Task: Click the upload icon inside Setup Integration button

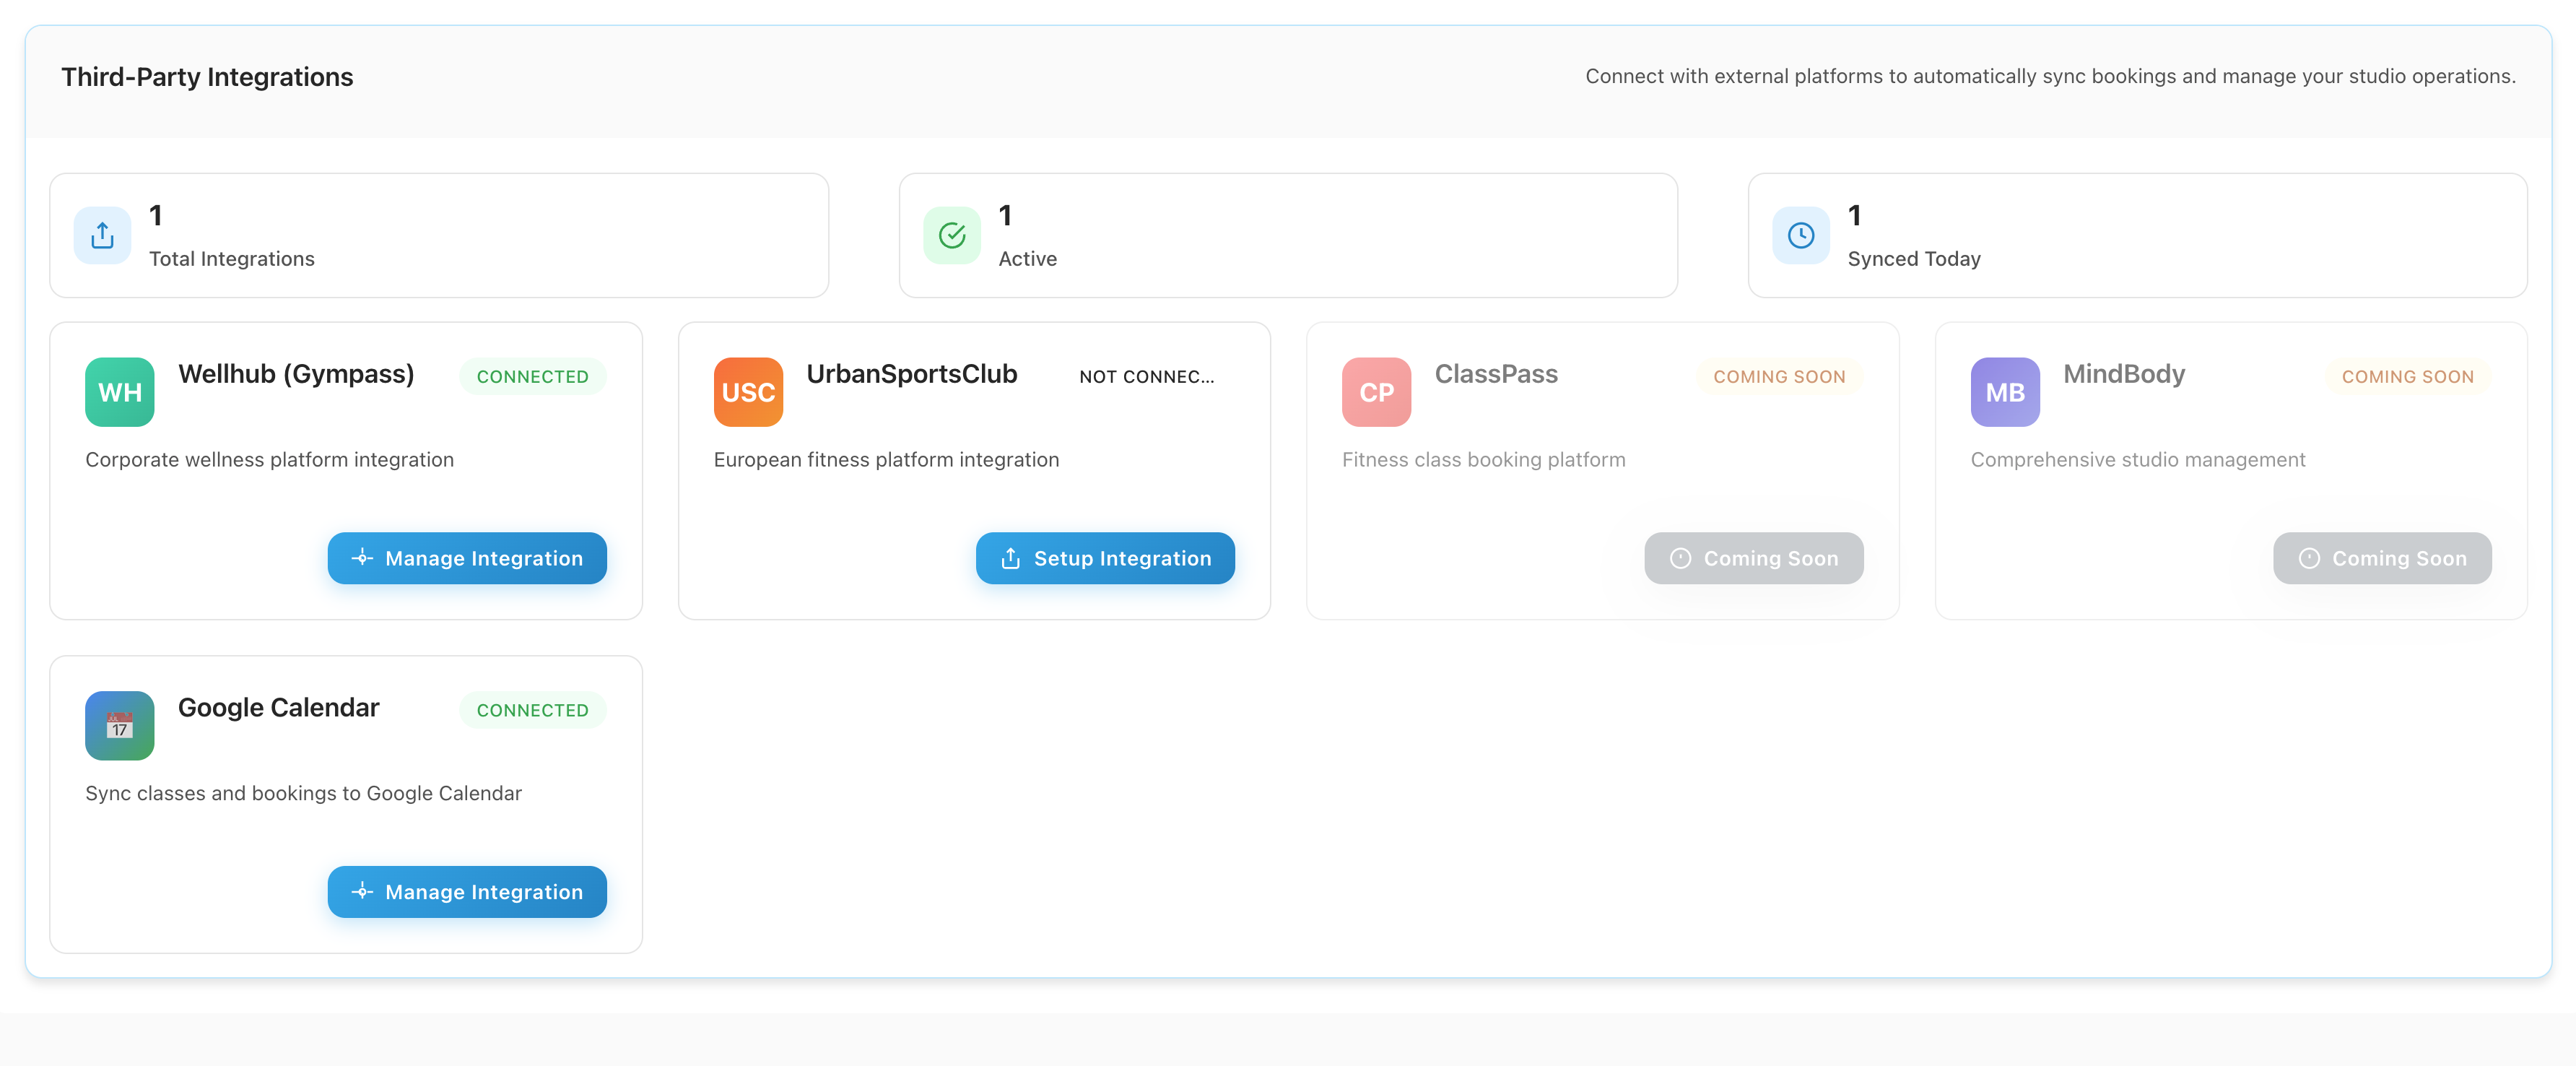Action: [x=1011, y=558]
